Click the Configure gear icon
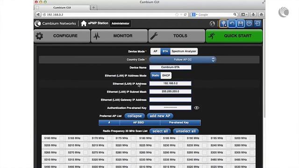This screenshot has height=168, width=299. [x=39, y=36]
